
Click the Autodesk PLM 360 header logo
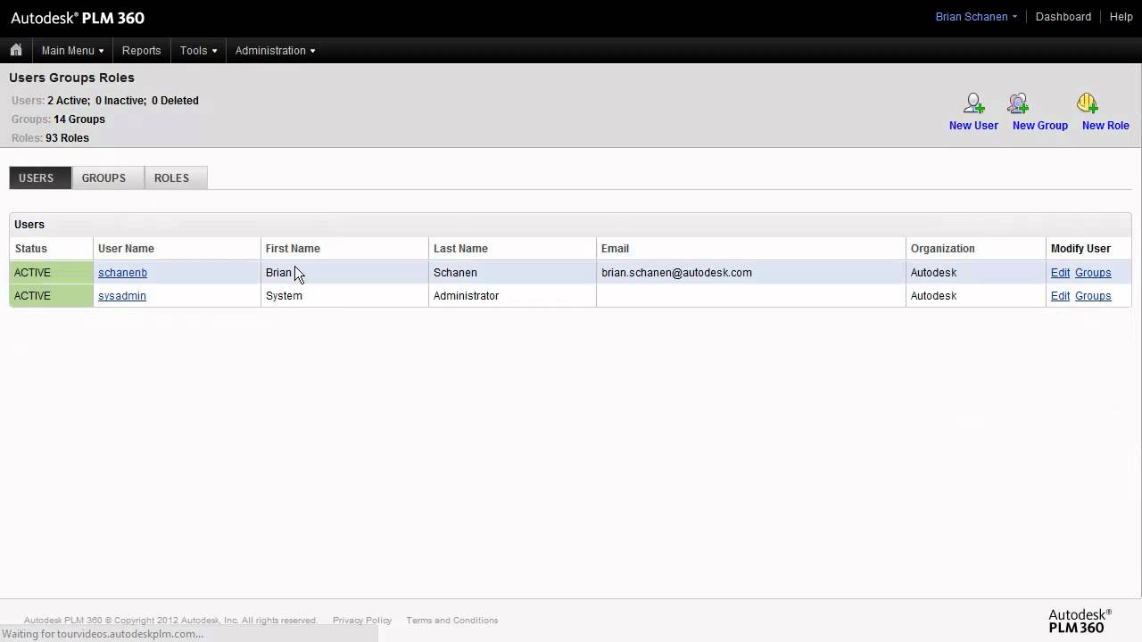pos(78,18)
